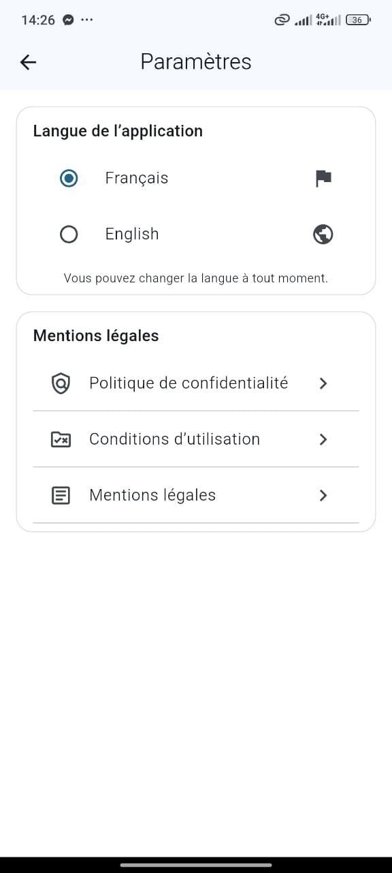
Task: Select the Français radio button
Action: coord(69,178)
